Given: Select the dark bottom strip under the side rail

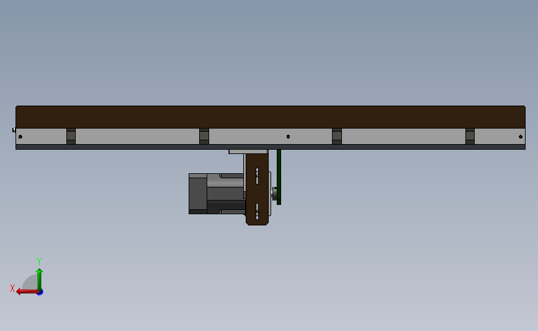Looking at the screenshot, I should point(271,147).
